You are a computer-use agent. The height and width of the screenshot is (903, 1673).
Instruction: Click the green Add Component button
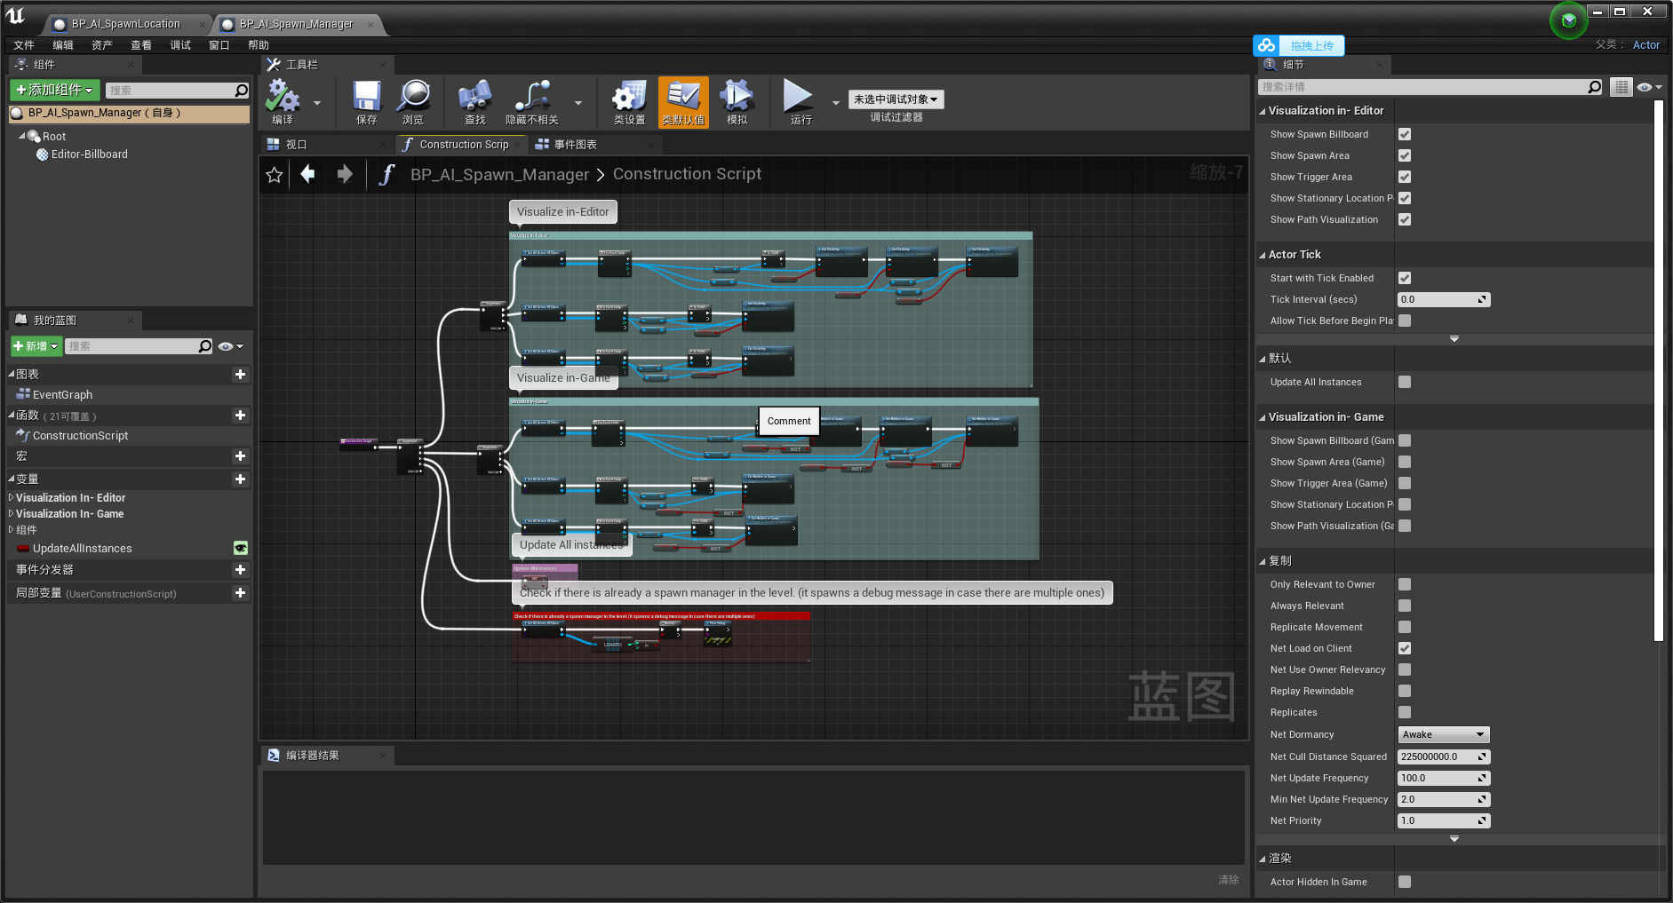(x=54, y=90)
